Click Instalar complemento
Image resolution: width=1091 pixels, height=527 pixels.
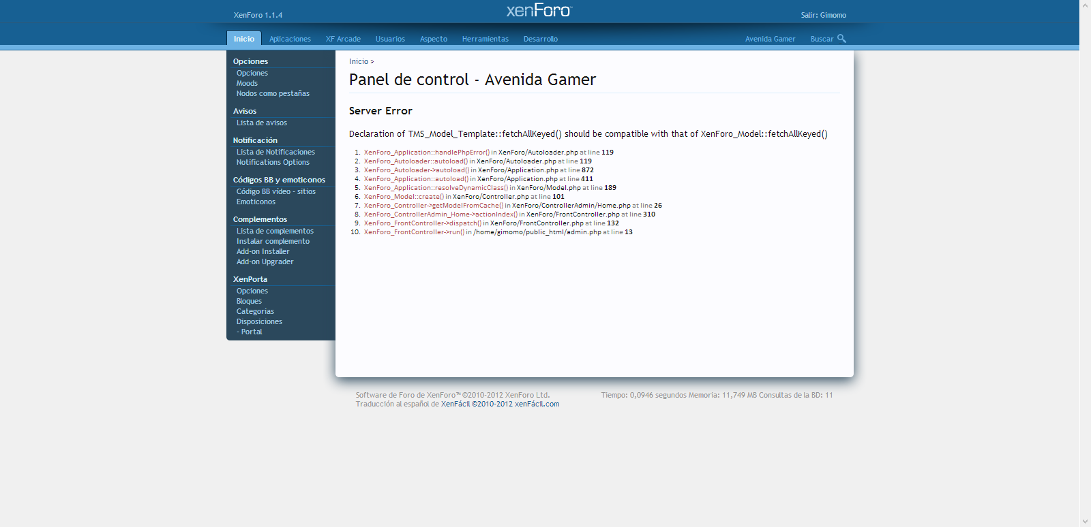[x=273, y=241]
